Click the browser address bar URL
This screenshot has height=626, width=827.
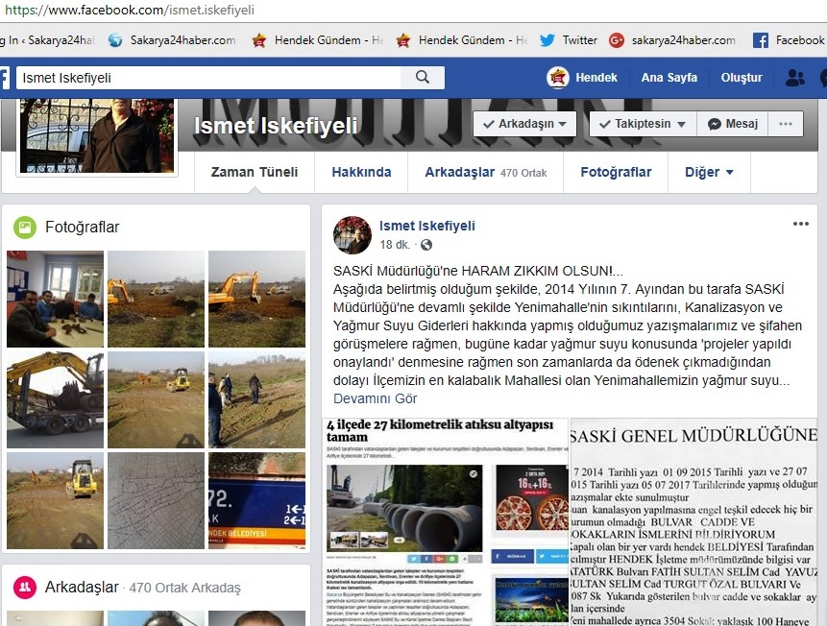(x=130, y=10)
